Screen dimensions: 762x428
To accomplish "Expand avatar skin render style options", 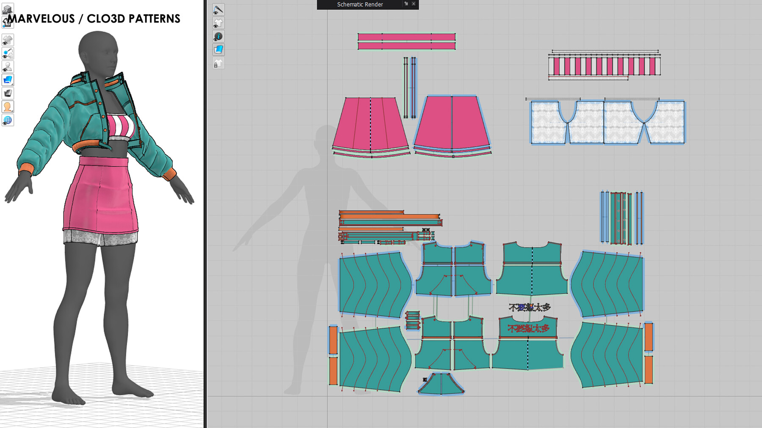I will pyautogui.click(x=8, y=107).
